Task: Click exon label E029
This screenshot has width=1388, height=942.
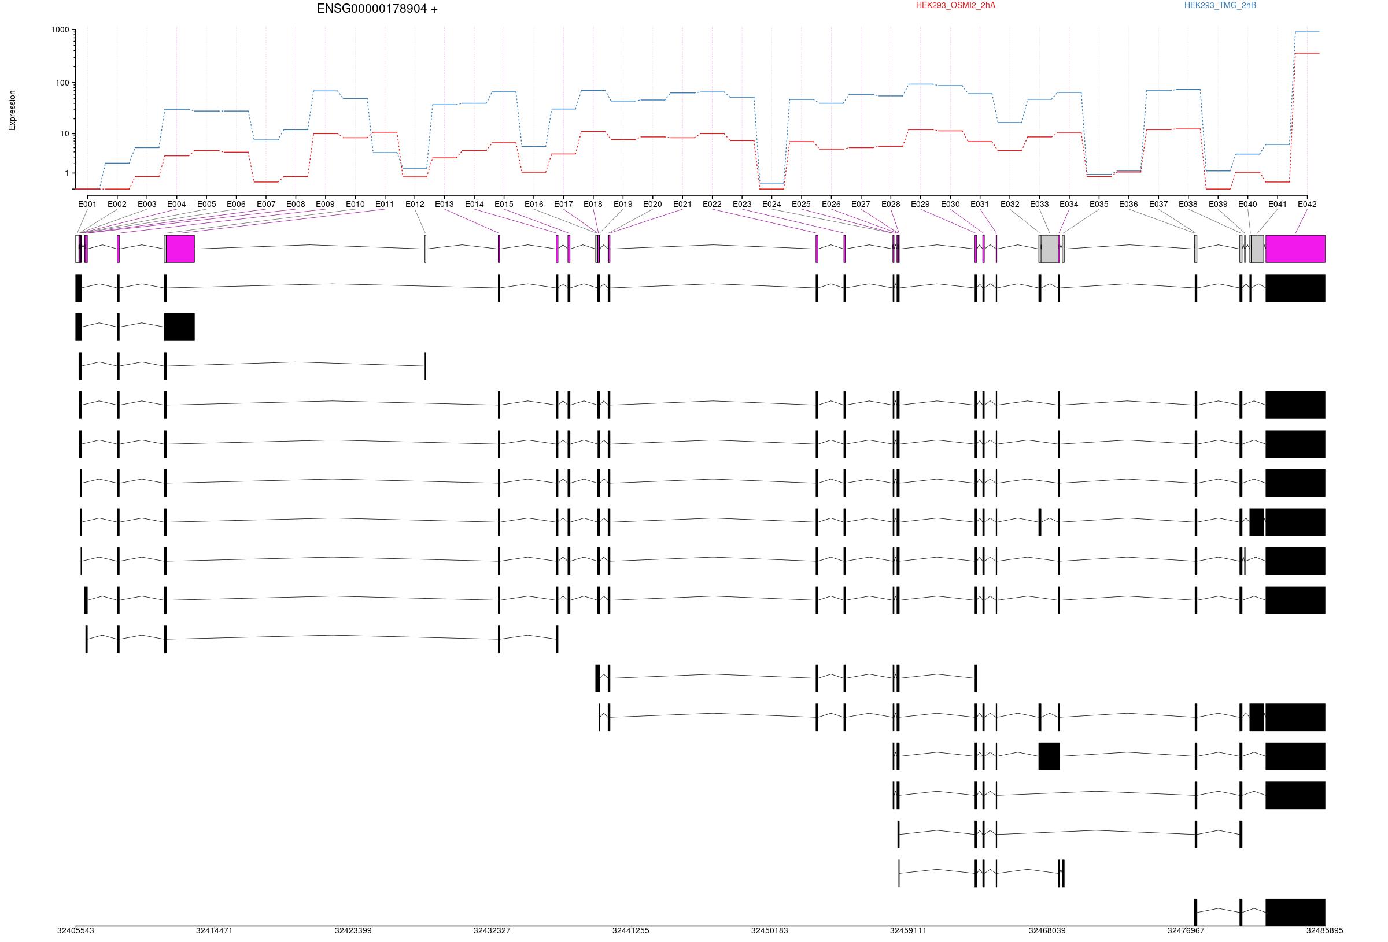Action: (920, 204)
